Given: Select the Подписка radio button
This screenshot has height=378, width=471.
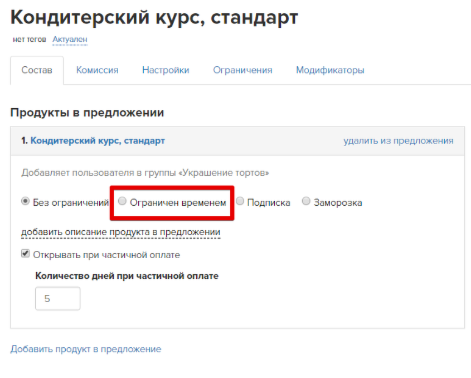Looking at the screenshot, I should (x=240, y=201).
